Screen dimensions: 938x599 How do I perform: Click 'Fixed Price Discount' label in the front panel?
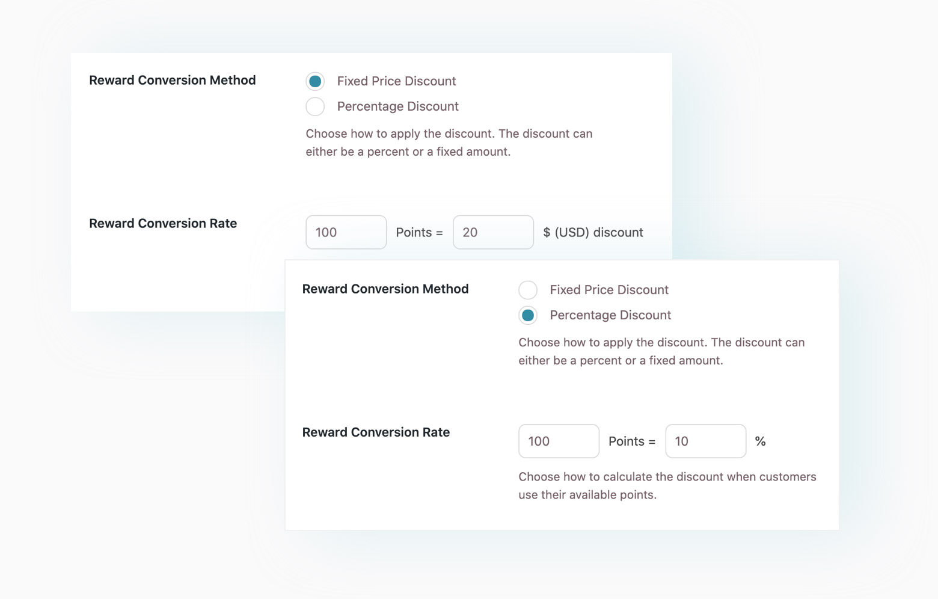609,290
